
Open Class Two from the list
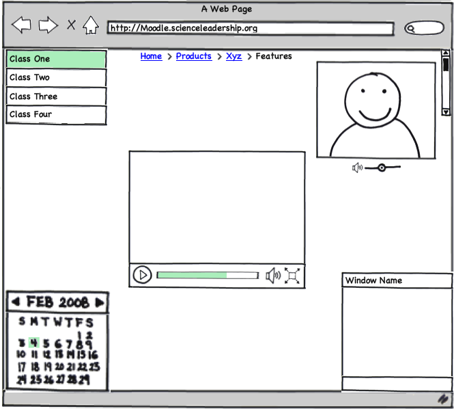click(x=56, y=78)
